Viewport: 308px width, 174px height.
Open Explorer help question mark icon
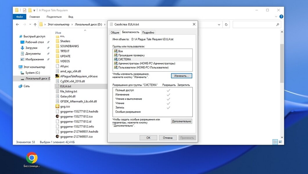(x=281, y=17)
